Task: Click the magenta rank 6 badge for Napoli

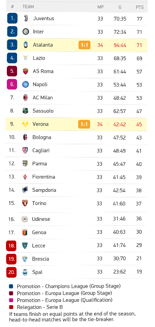Action: pyautogui.click(x=12, y=84)
